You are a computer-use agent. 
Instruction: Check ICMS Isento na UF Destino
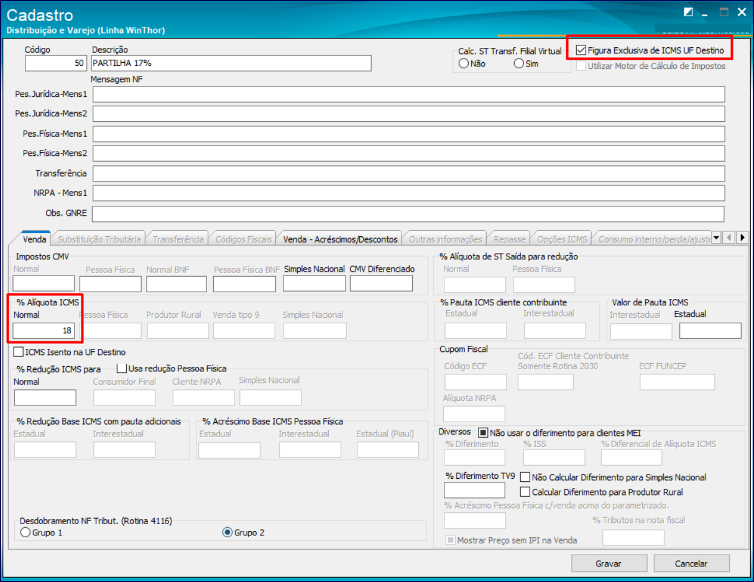pos(18,352)
